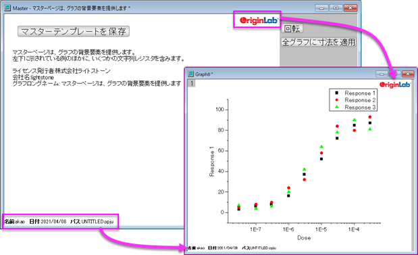Click the グラフロングネーム text line
Screen dimensions: 418x255
(97, 84)
